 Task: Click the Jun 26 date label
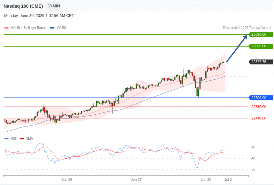(67, 180)
